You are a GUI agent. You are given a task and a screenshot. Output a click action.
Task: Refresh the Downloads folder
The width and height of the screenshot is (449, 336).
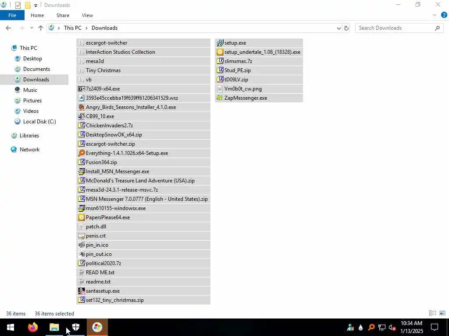[x=346, y=28]
